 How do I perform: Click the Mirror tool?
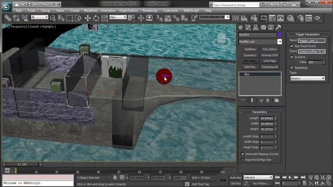click(x=235, y=18)
